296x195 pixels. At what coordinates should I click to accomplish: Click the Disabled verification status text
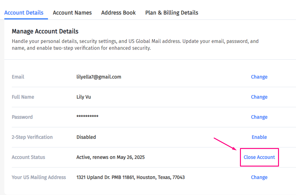tap(86, 137)
